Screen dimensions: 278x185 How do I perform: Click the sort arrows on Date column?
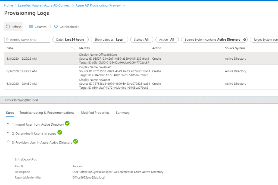coord(73,48)
